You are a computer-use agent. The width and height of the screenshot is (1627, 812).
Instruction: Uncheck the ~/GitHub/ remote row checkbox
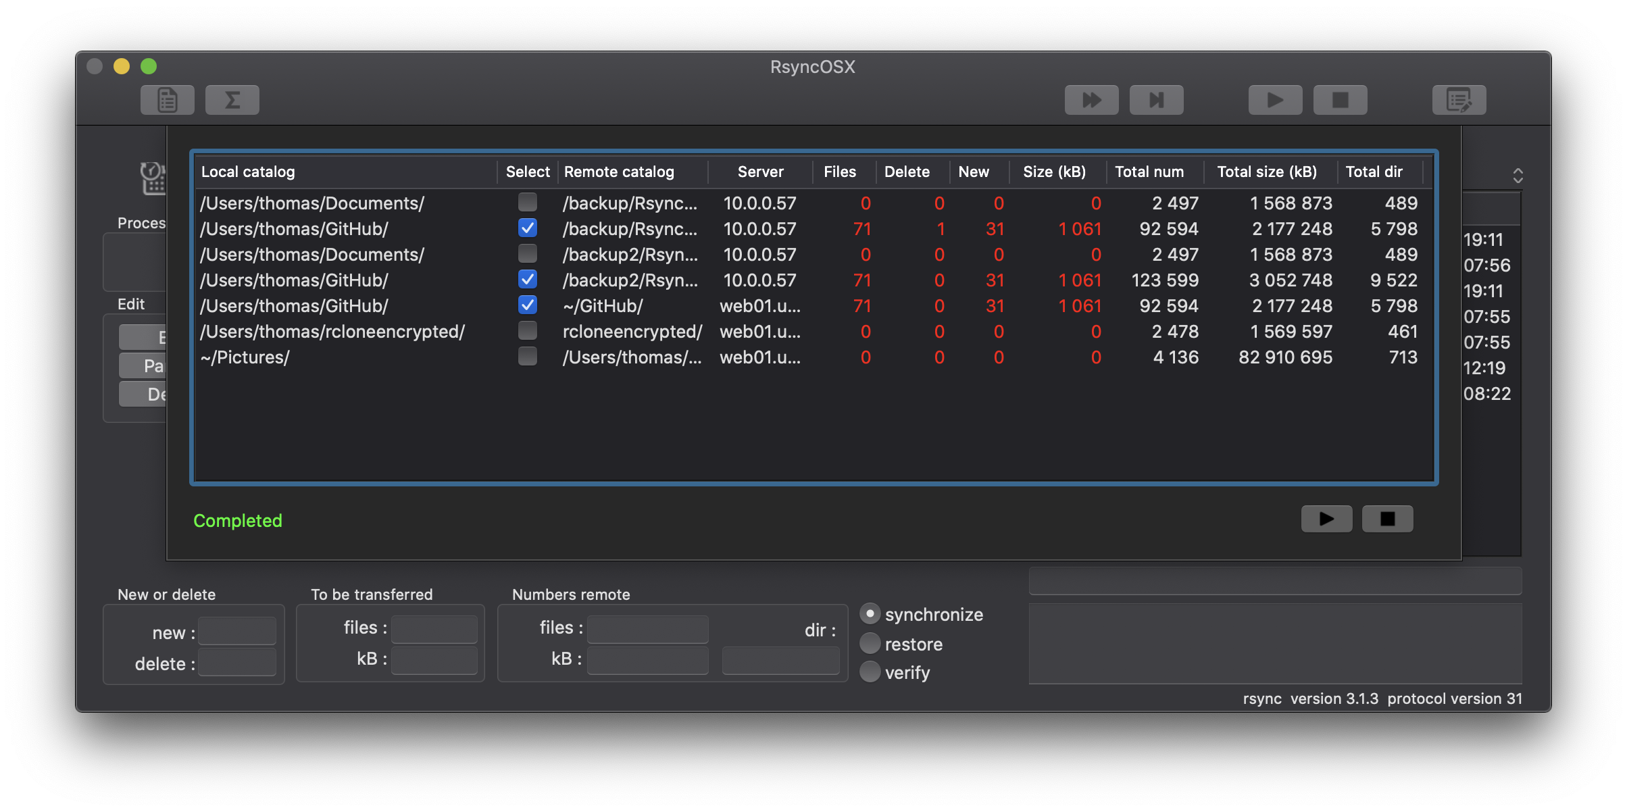pyautogui.click(x=527, y=305)
